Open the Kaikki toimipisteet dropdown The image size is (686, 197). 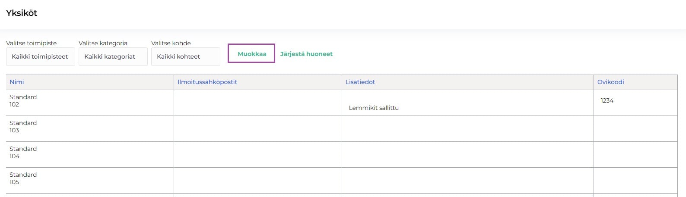[x=40, y=56]
